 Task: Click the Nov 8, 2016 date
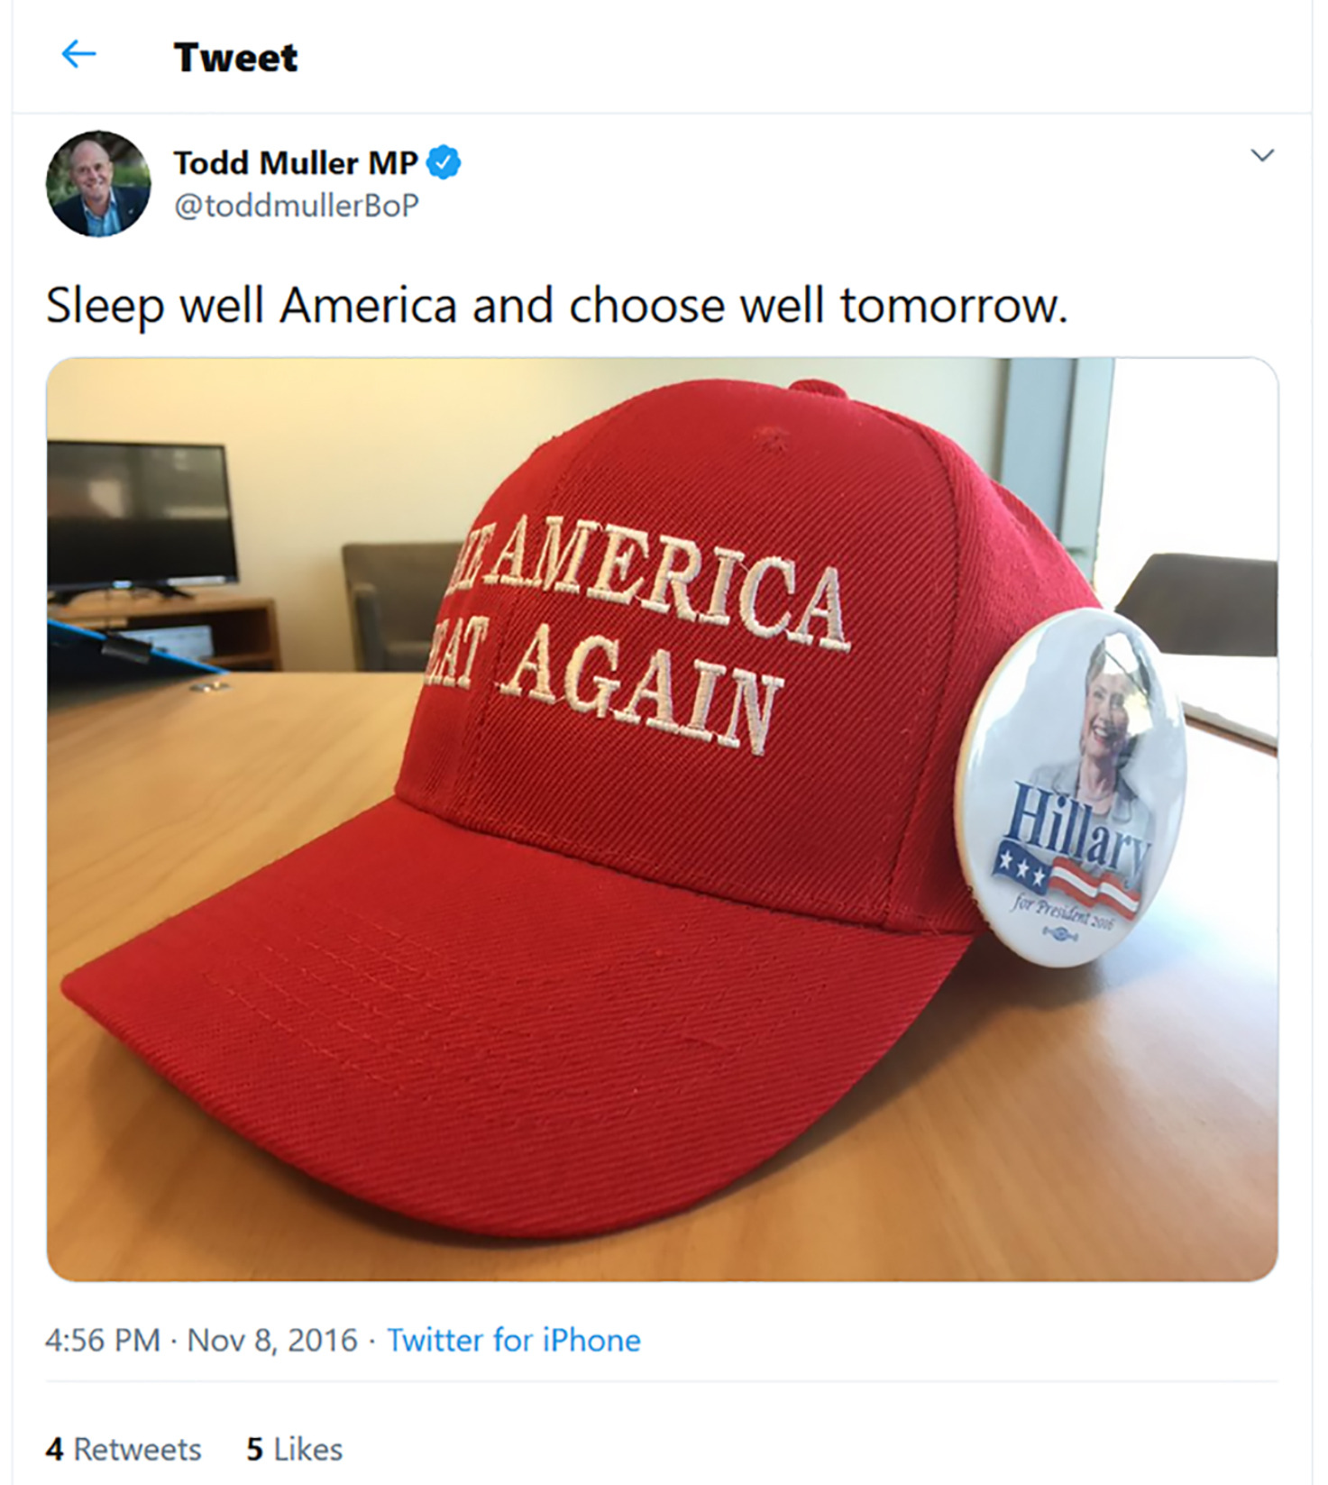(272, 1340)
